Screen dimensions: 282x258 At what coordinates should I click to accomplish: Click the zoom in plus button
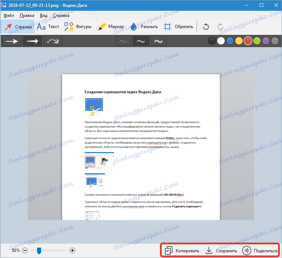coord(72,250)
